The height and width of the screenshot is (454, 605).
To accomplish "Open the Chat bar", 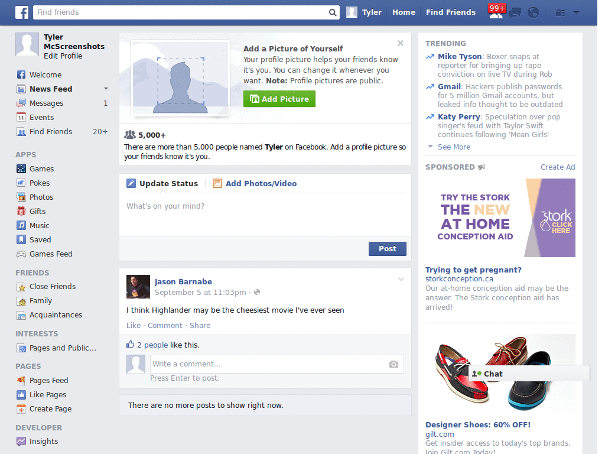I will [x=529, y=374].
